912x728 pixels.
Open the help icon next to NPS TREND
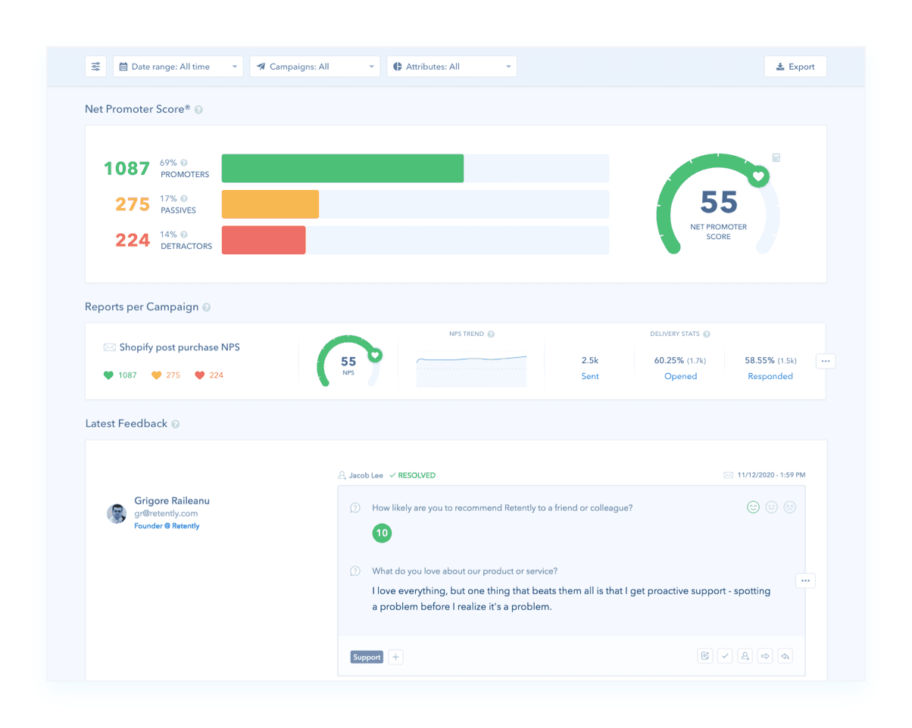point(491,334)
